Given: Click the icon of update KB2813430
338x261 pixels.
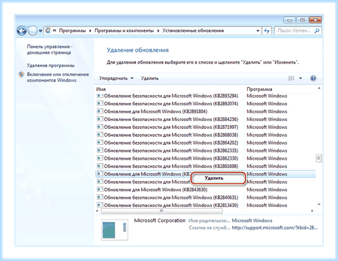Looking at the screenshot, I should [x=100, y=205].
